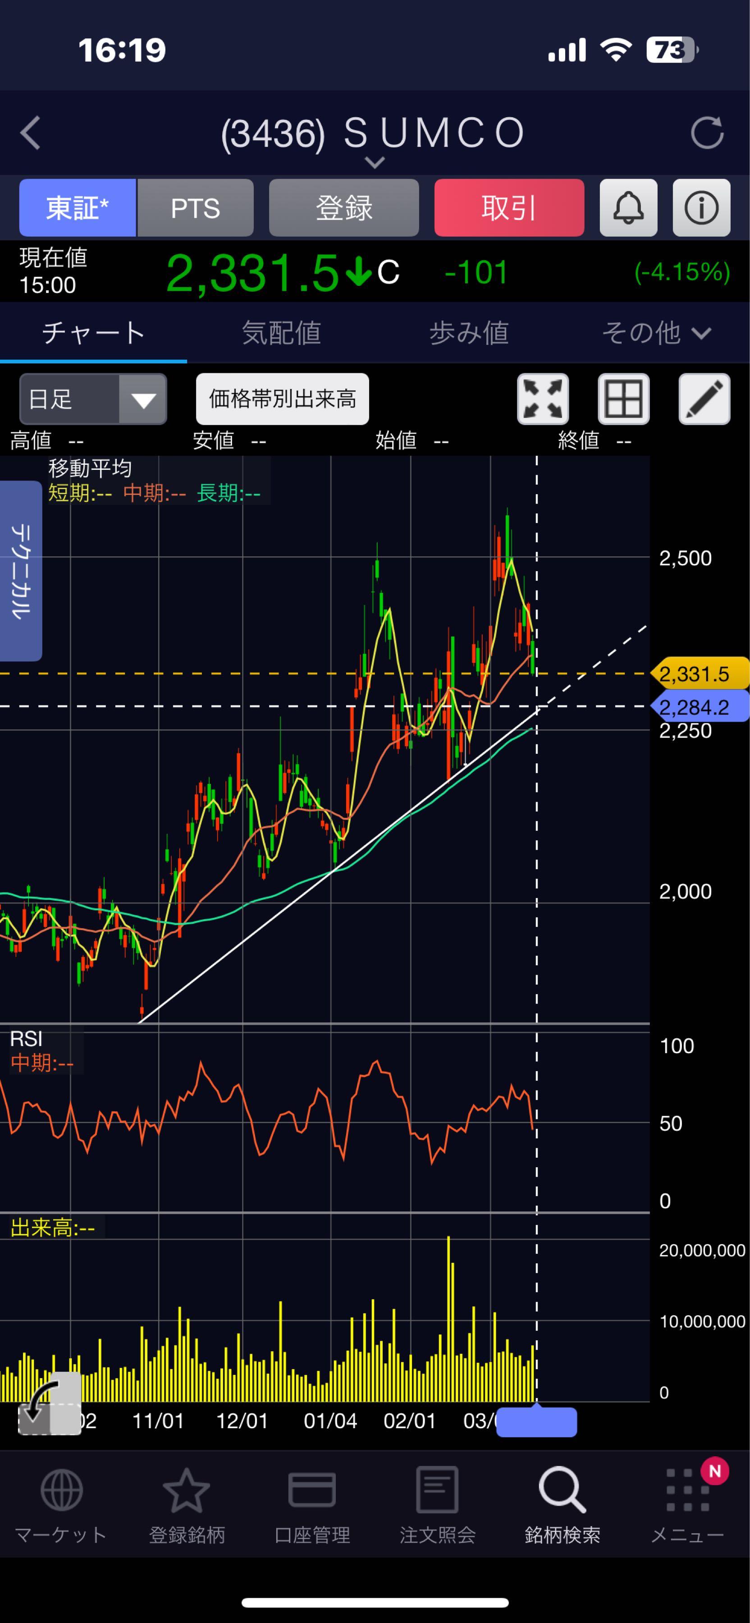Expand stock selector chevron under SUMCO
This screenshot has width=750, height=1623.
coord(375,163)
